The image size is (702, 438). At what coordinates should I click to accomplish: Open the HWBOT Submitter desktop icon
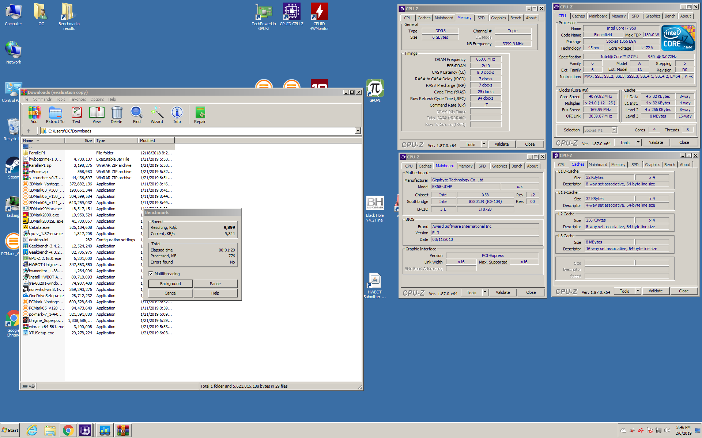(x=375, y=286)
